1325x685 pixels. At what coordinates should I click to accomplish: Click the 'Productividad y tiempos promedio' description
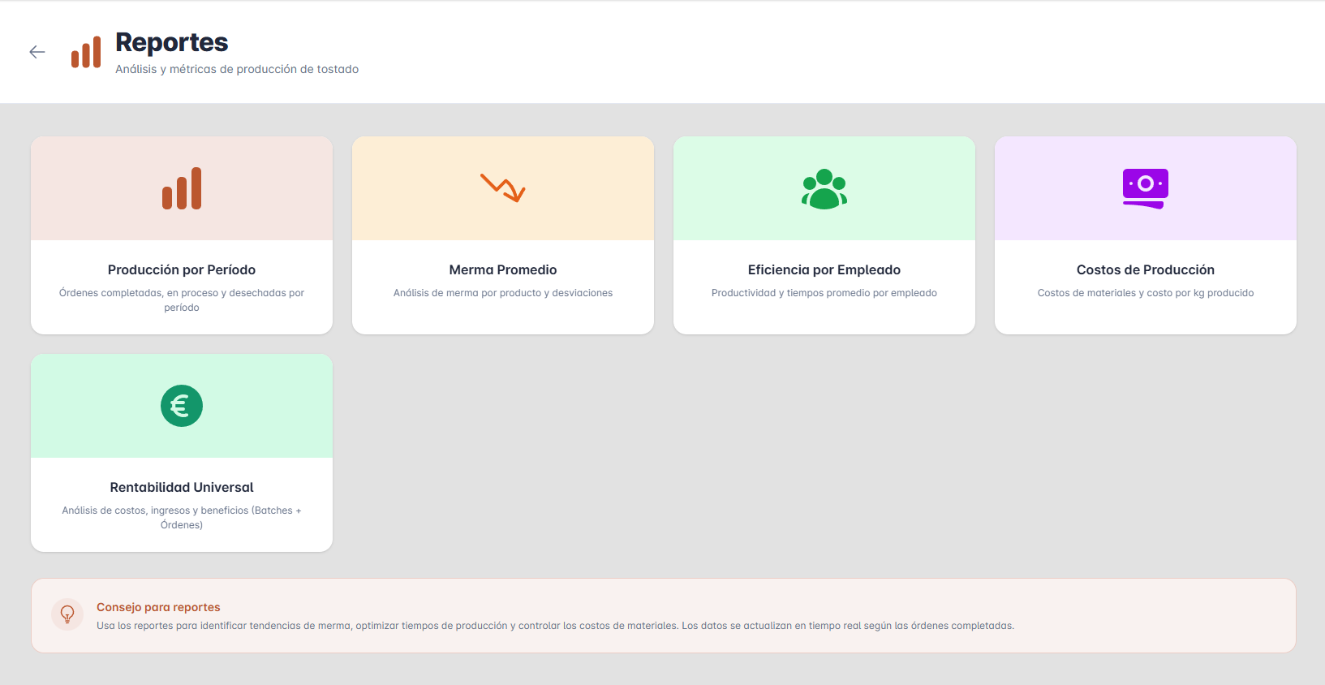coord(824,293)
